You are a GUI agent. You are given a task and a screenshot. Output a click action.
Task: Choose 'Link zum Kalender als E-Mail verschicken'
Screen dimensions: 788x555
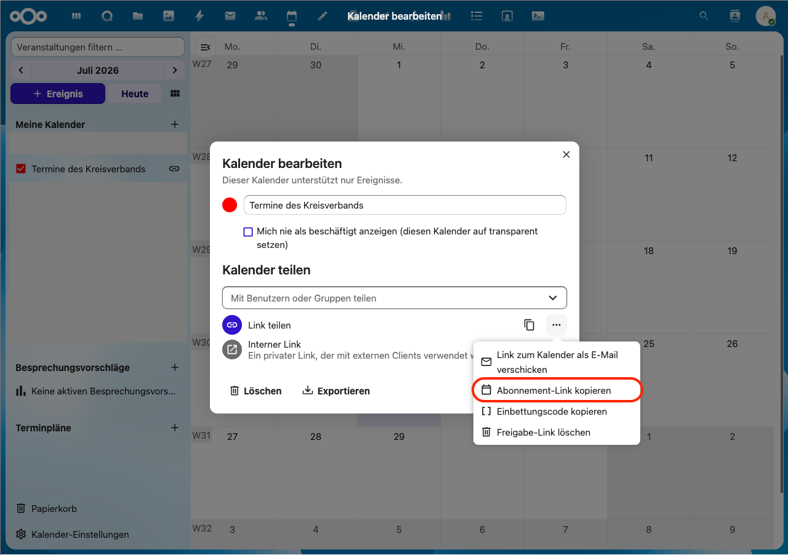pyautogui.click(x=557, y=362)
